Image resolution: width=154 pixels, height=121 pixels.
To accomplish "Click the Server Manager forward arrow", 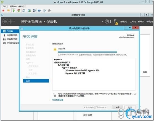I will click(x=10, y=21).
